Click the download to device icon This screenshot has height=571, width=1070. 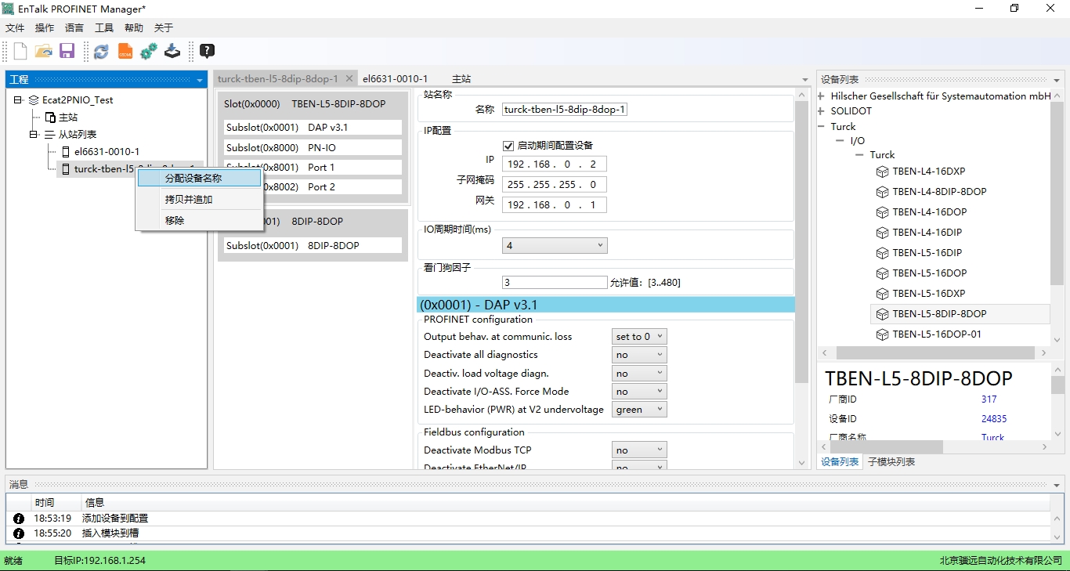172,52
